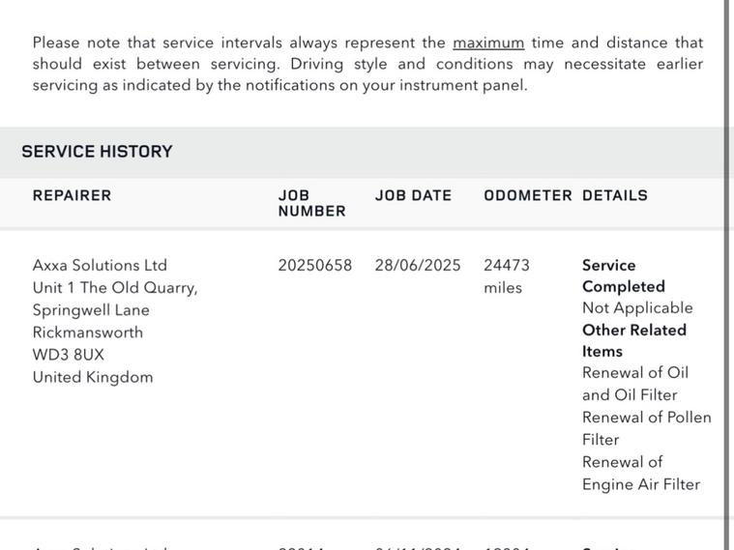The height and width of the screenshot is (550, 734).
Task: Click the Rickmansworth address line
Action: pyautogui.click(x=88, y=333)
